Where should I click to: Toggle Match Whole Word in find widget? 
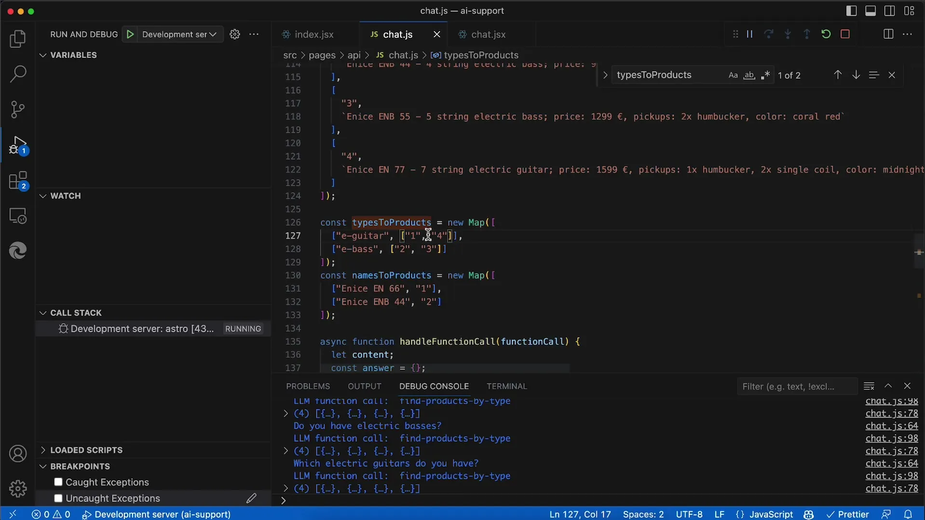click(749, 75)
